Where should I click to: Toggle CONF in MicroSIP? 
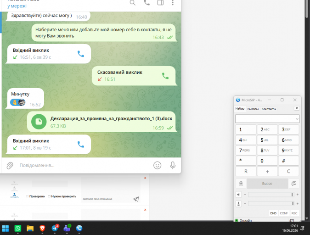[x=284, y=213]
